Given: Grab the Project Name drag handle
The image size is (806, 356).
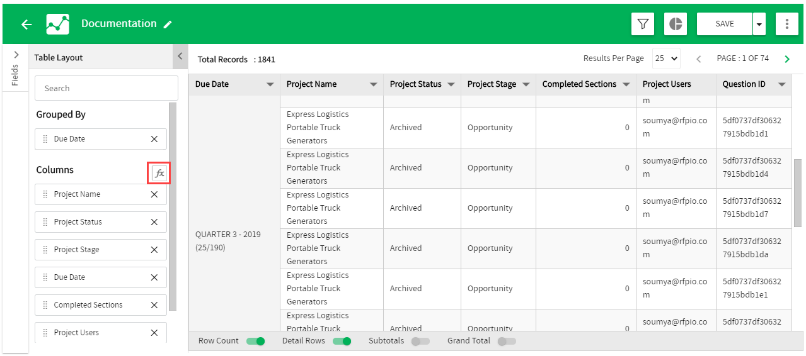Looking at the screenshot, I should [x=45, y=194].
